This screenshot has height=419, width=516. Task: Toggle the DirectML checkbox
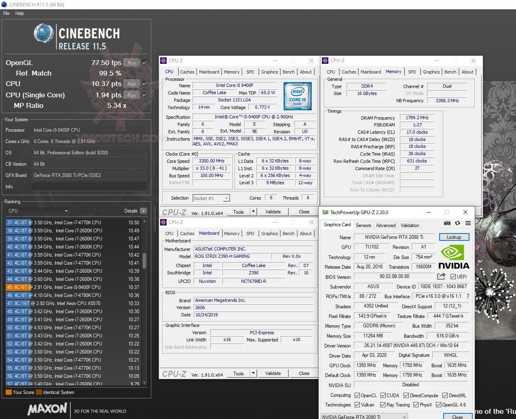[445, 396]
